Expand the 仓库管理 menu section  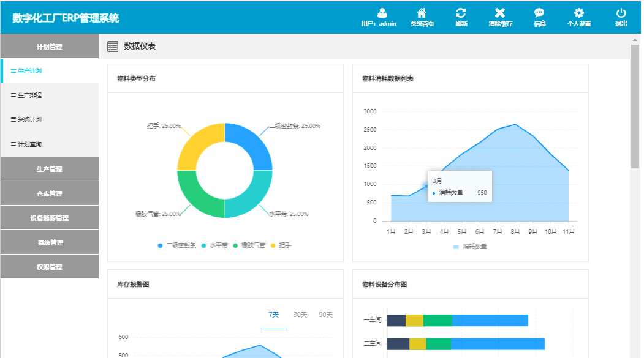coord(49,193)
